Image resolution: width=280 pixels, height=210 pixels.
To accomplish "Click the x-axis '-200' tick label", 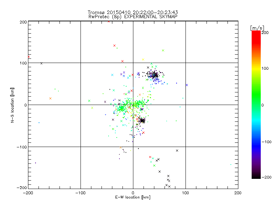I will pyautogui.click(x=28, y=193).
